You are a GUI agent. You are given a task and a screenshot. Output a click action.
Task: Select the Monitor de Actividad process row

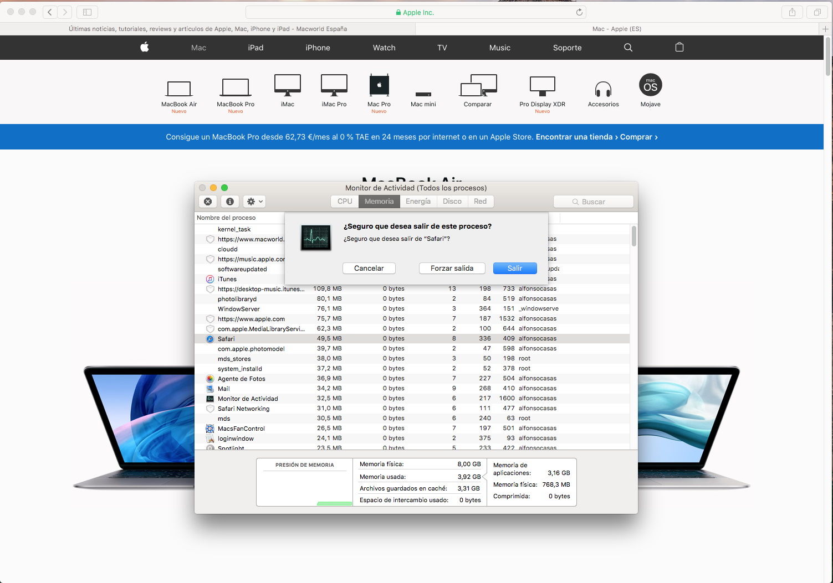[412, 399]
